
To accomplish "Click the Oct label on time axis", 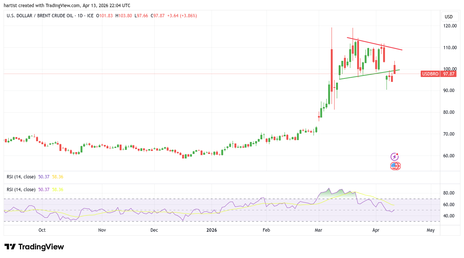I will 42,230.
